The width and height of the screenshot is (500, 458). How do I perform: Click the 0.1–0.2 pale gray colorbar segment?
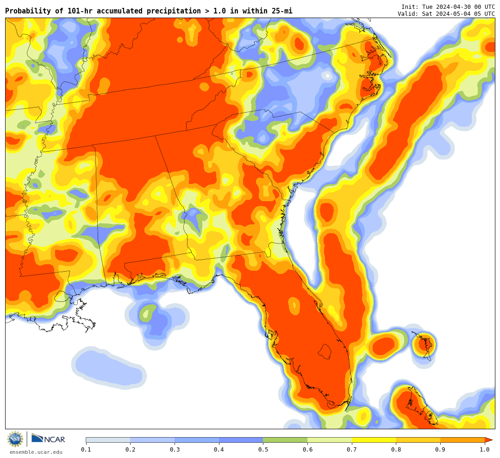coord(108,440)
